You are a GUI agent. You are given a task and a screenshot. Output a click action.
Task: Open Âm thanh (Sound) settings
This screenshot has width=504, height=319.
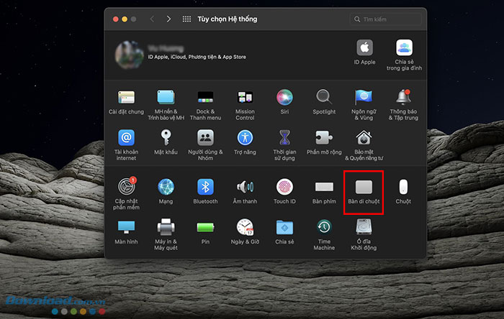(245, 188)
